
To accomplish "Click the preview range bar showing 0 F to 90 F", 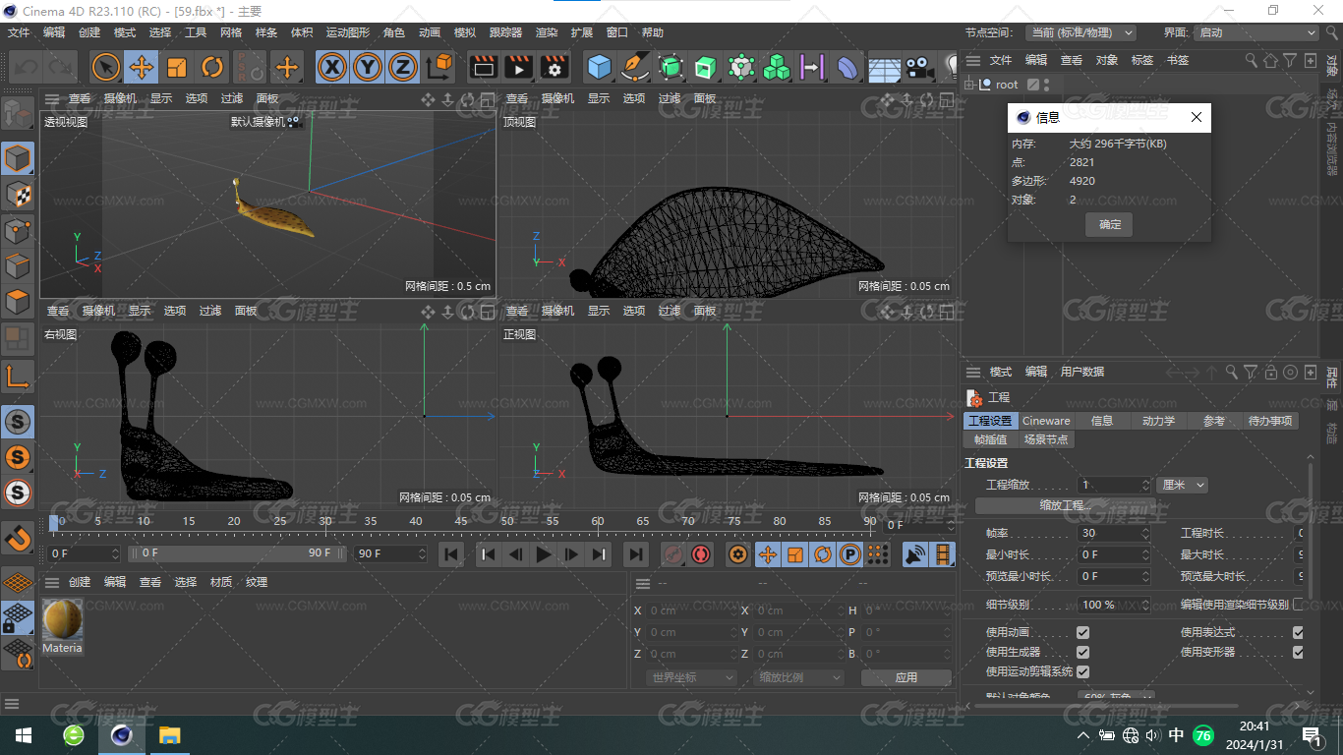I will (x=239, y=553).
